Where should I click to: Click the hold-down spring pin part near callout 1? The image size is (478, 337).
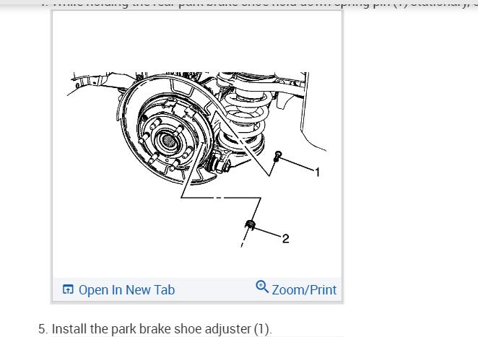pyautogui.click(x=278, y=156)
